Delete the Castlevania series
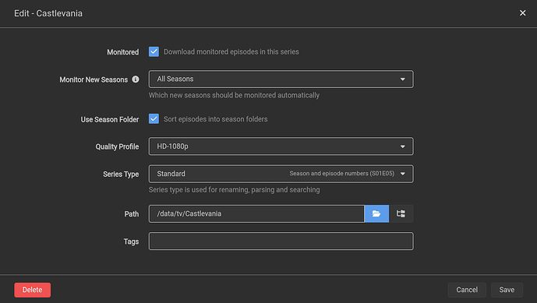 click(33, 290)
